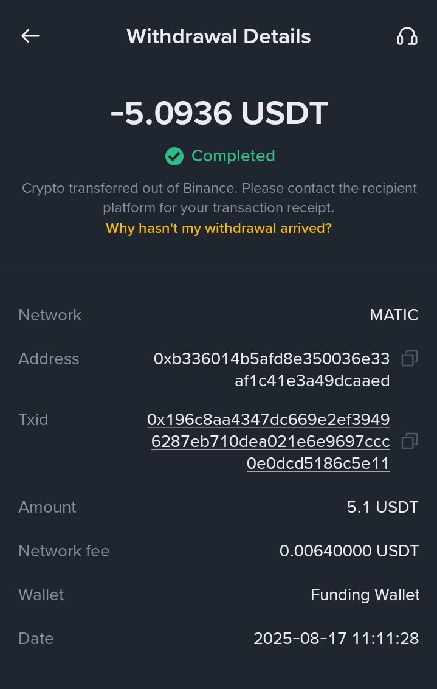Tap the Address row label
437x689 pixels.
pos(49,359)
